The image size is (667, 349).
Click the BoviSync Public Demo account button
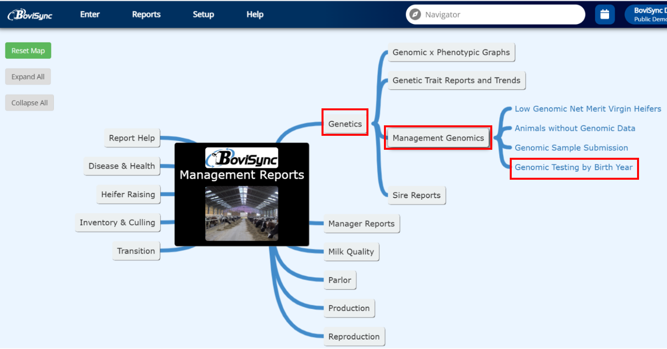pyautogui.click(x=646, y=14)
